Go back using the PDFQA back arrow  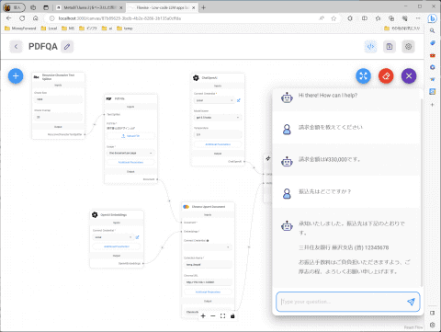(x=16, y=47)
